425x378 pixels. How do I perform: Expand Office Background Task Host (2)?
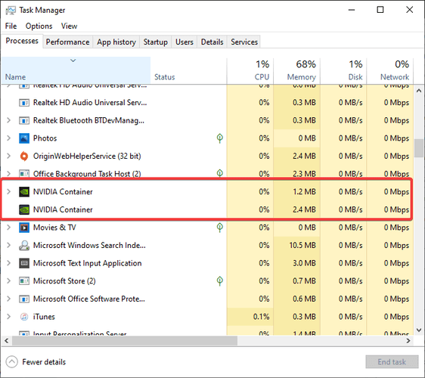coord(8,173)
